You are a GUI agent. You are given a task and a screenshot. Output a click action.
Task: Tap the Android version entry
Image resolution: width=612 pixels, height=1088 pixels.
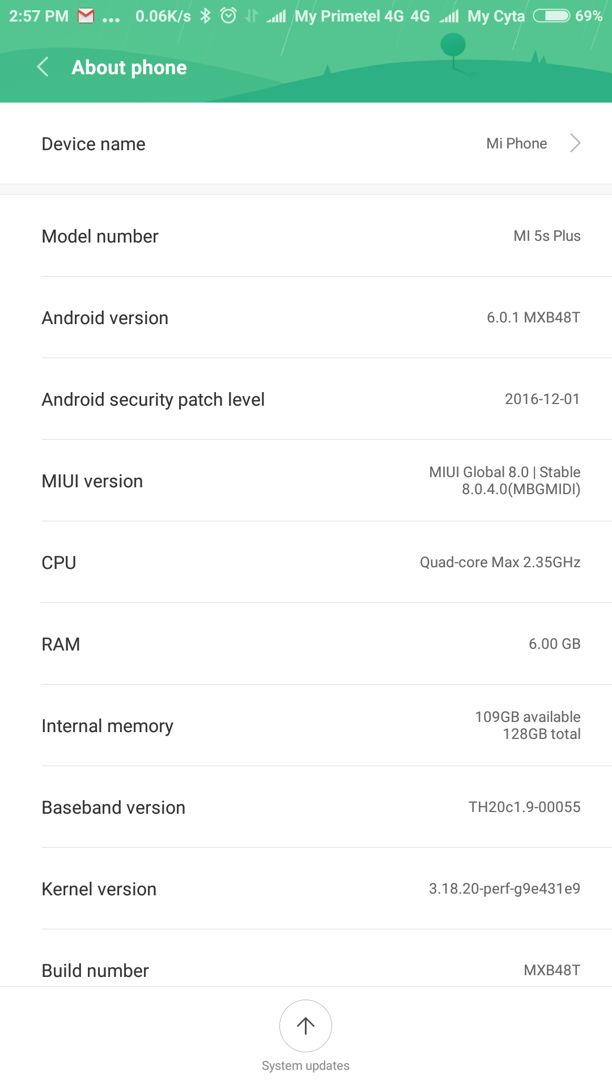(x=306, y=318)
